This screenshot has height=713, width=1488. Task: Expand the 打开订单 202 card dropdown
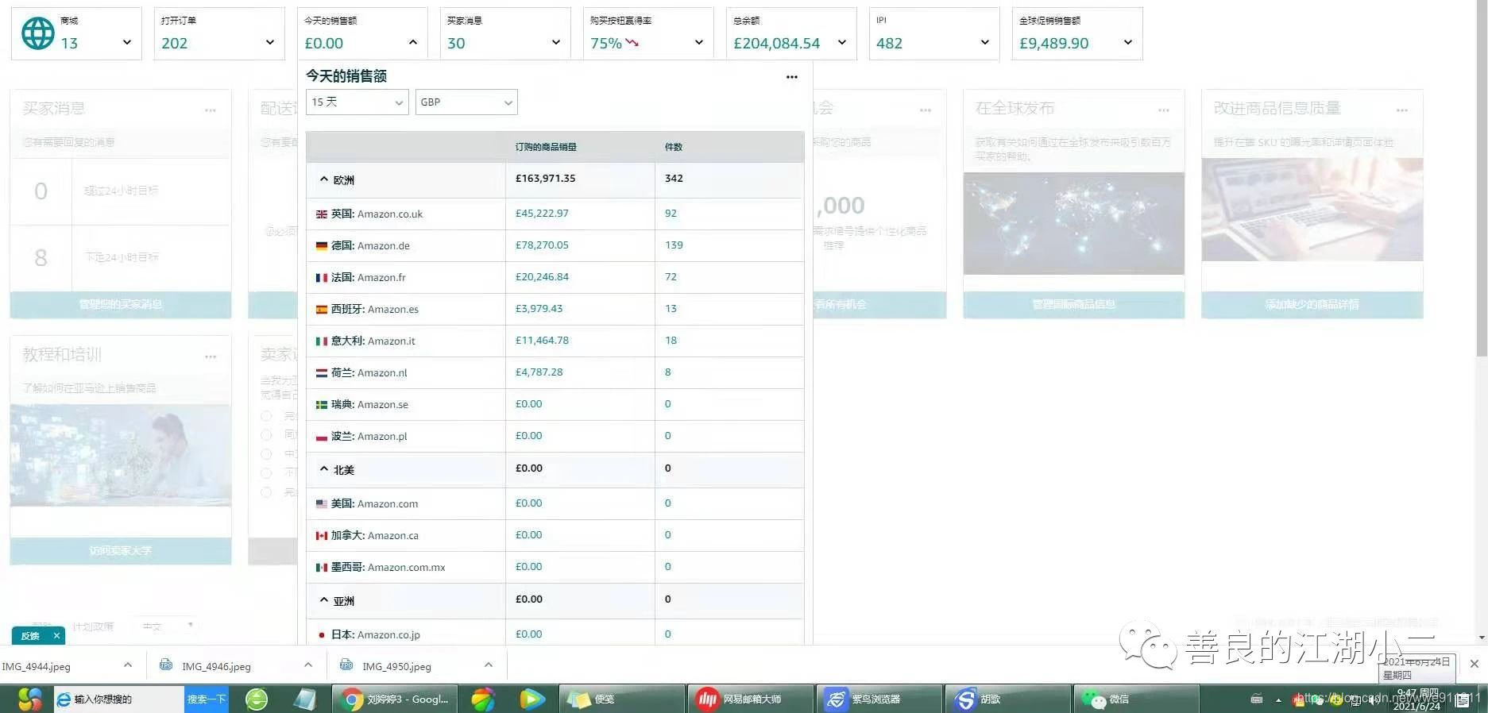pos(270,42)
